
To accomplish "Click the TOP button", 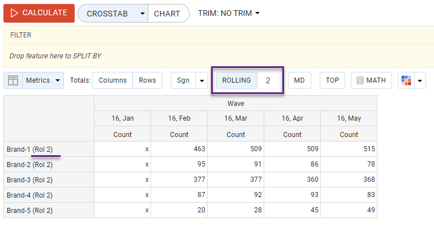I will [x=332, y=80].
